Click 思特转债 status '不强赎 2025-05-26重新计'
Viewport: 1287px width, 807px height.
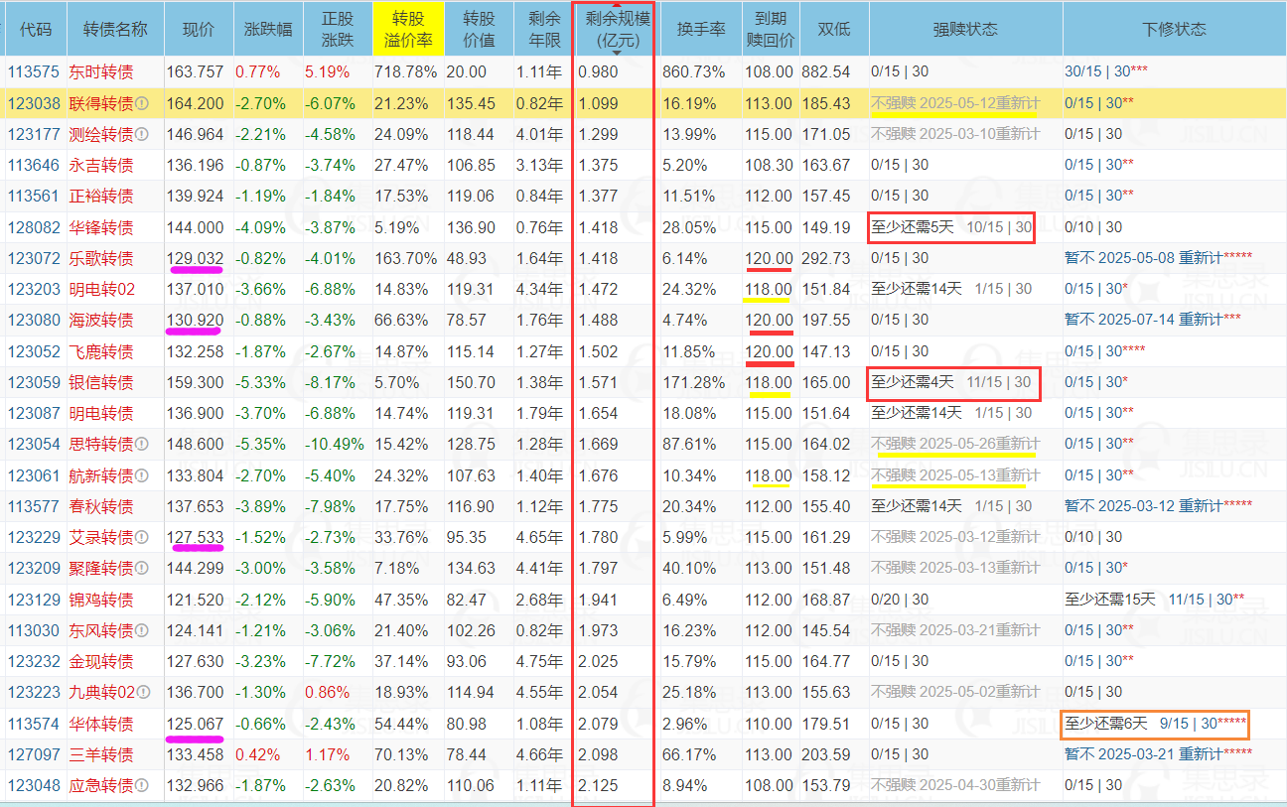pos(955,444)
